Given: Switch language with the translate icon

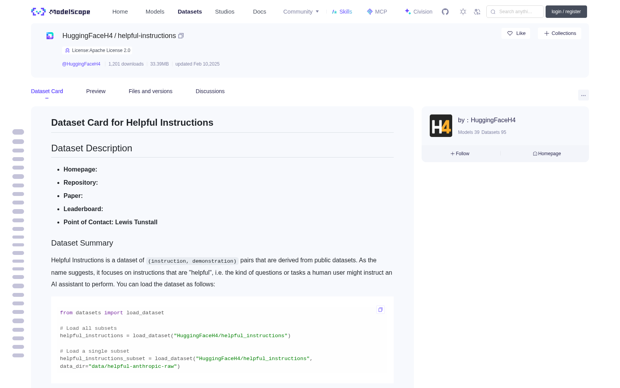Looking at the screenshot, I should [477, 12].
